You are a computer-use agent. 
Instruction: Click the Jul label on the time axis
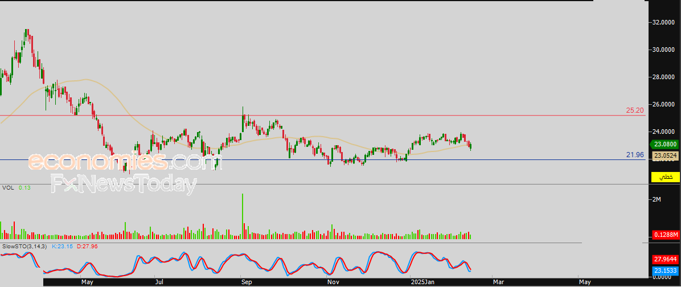coord(159,282)
